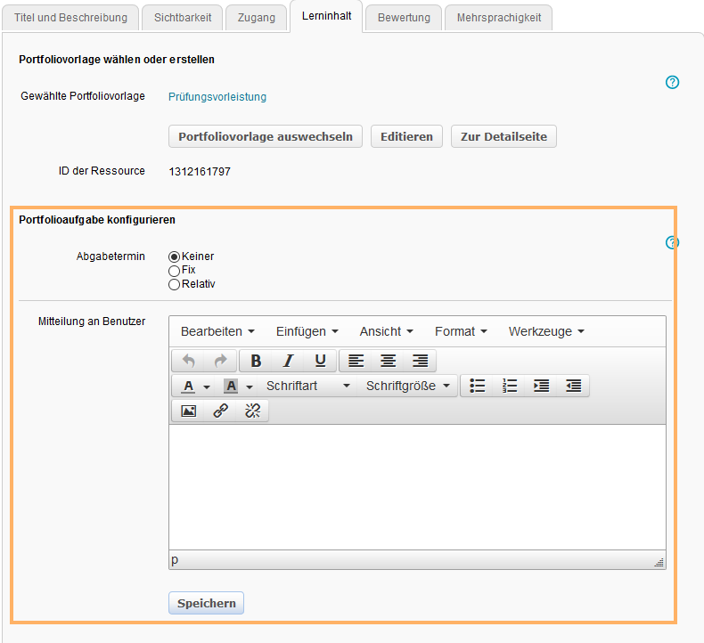Select the Keiner deadline option
Screen dimensions: 704x643
point(175,256)
